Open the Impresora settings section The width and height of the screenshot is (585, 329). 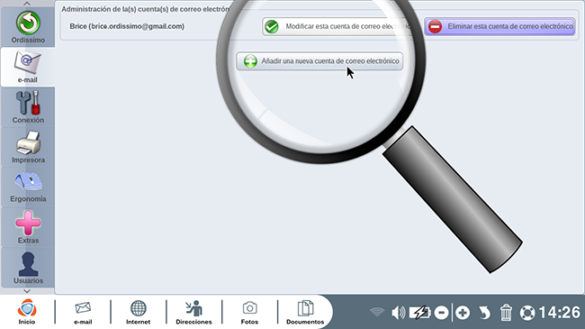(28, 147)
